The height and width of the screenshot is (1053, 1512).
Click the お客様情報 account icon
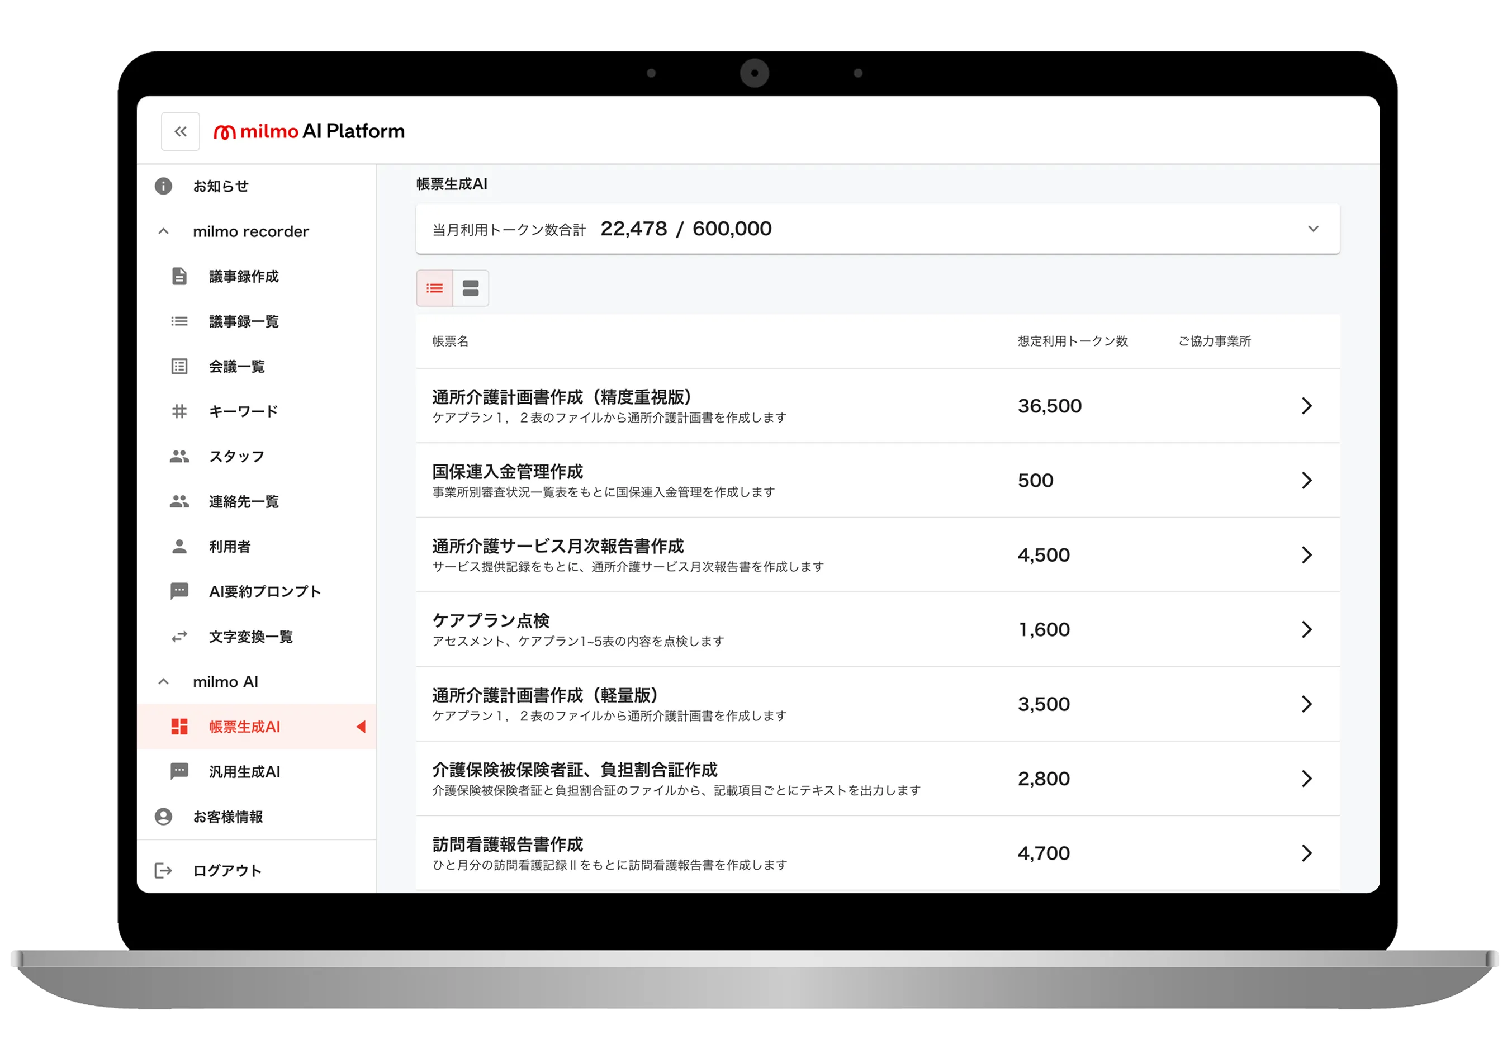163,817
